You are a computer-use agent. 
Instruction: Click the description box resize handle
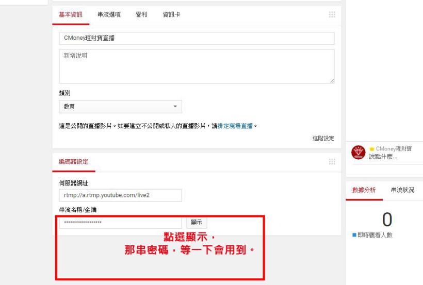coord(332,80)
